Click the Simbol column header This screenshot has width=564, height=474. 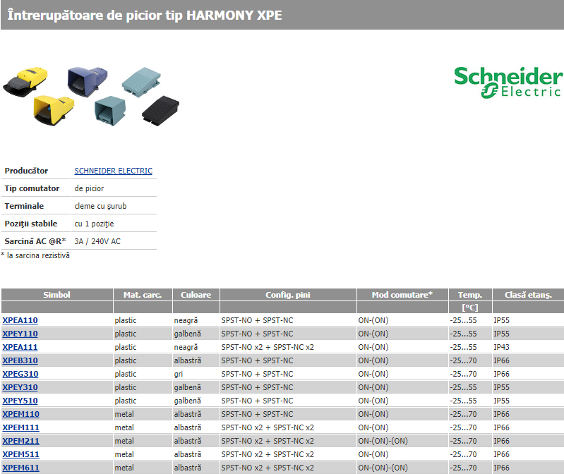pos(57,295)
